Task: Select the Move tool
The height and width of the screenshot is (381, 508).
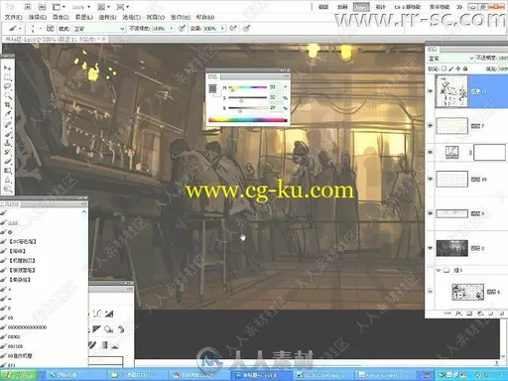Action: pyautogui.click(x=7, y=67)
